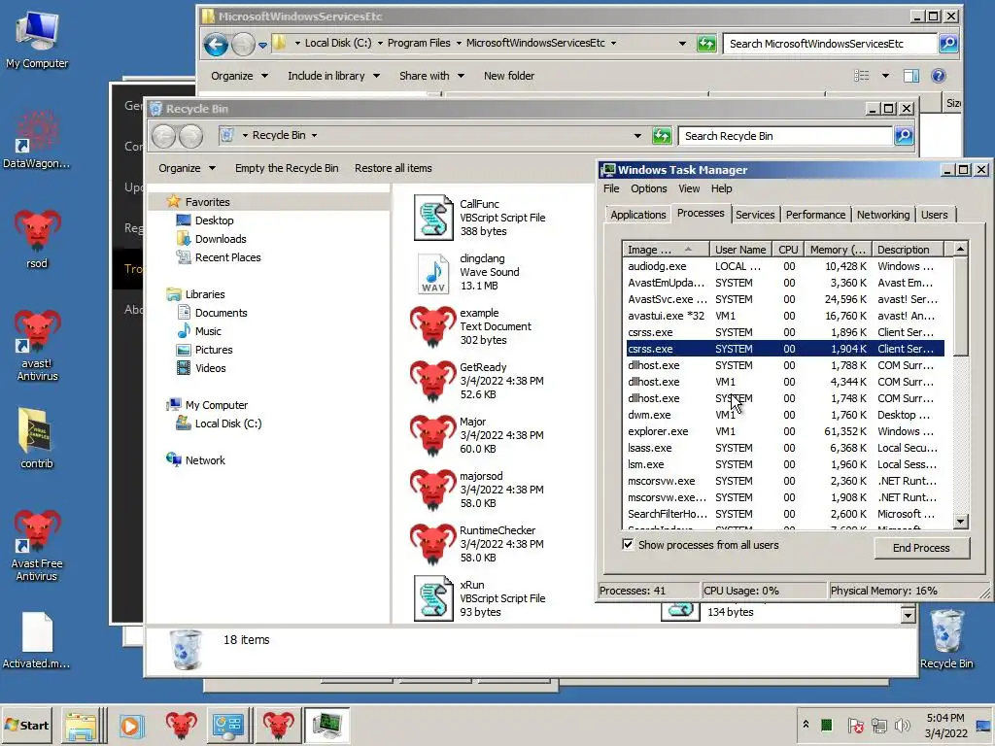Click Empty the Recycle Bin
The height and width of the screenshot is (746, 995).
point(287,168)
